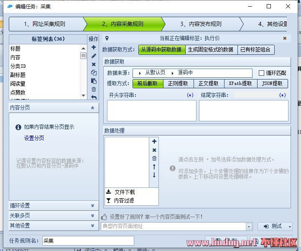
Task: Click the 设置分页 link
Action: (x=34, y=138)
